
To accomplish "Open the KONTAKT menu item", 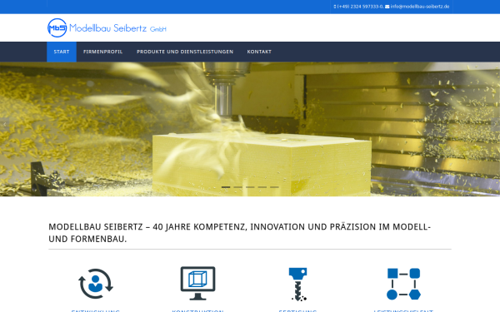I will pos(259,52).
